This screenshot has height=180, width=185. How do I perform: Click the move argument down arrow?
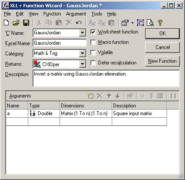click(118, 96)
